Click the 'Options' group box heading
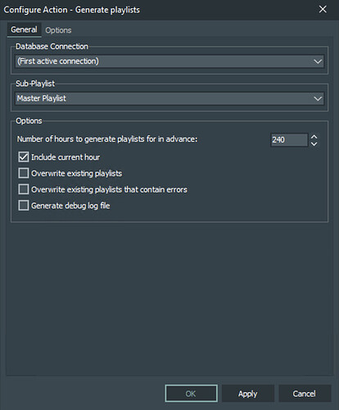The image size is (339, 410). (x=29, y=121)
